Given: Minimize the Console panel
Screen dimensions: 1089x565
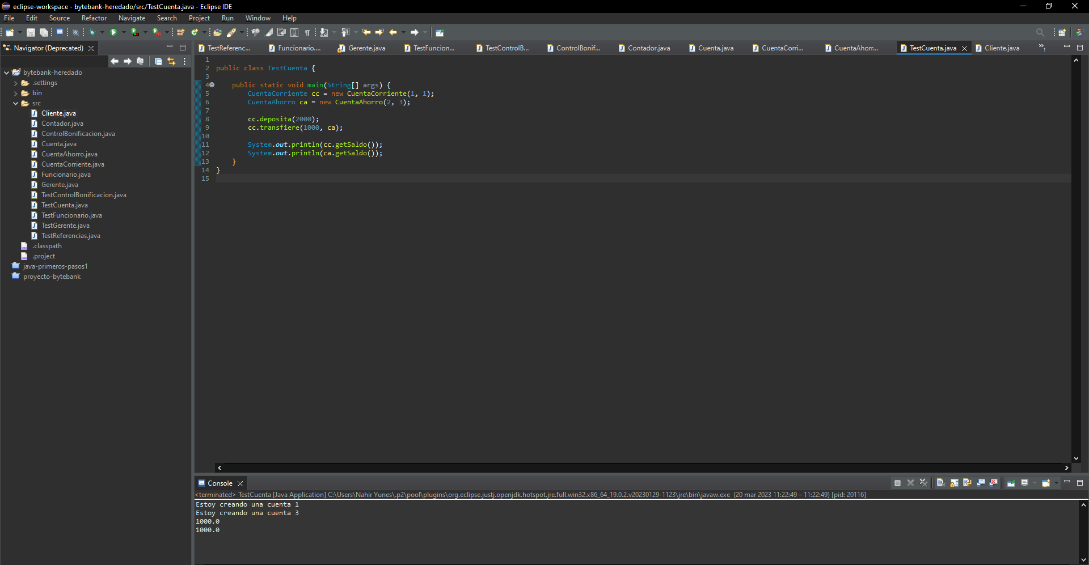Looking at the screenshot, I should tap(1066, 482).
